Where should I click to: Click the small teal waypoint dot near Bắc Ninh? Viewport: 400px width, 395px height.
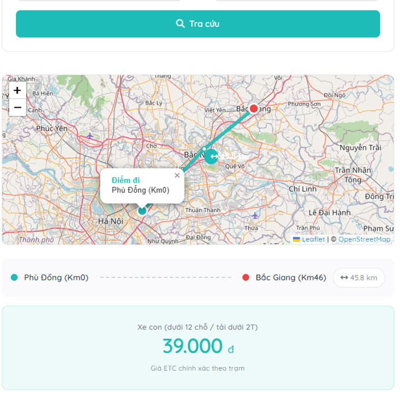click(x=204, y=149)
